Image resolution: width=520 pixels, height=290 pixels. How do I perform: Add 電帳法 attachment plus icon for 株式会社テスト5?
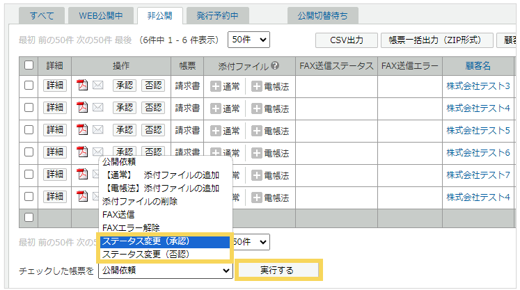tap(257, 130)
